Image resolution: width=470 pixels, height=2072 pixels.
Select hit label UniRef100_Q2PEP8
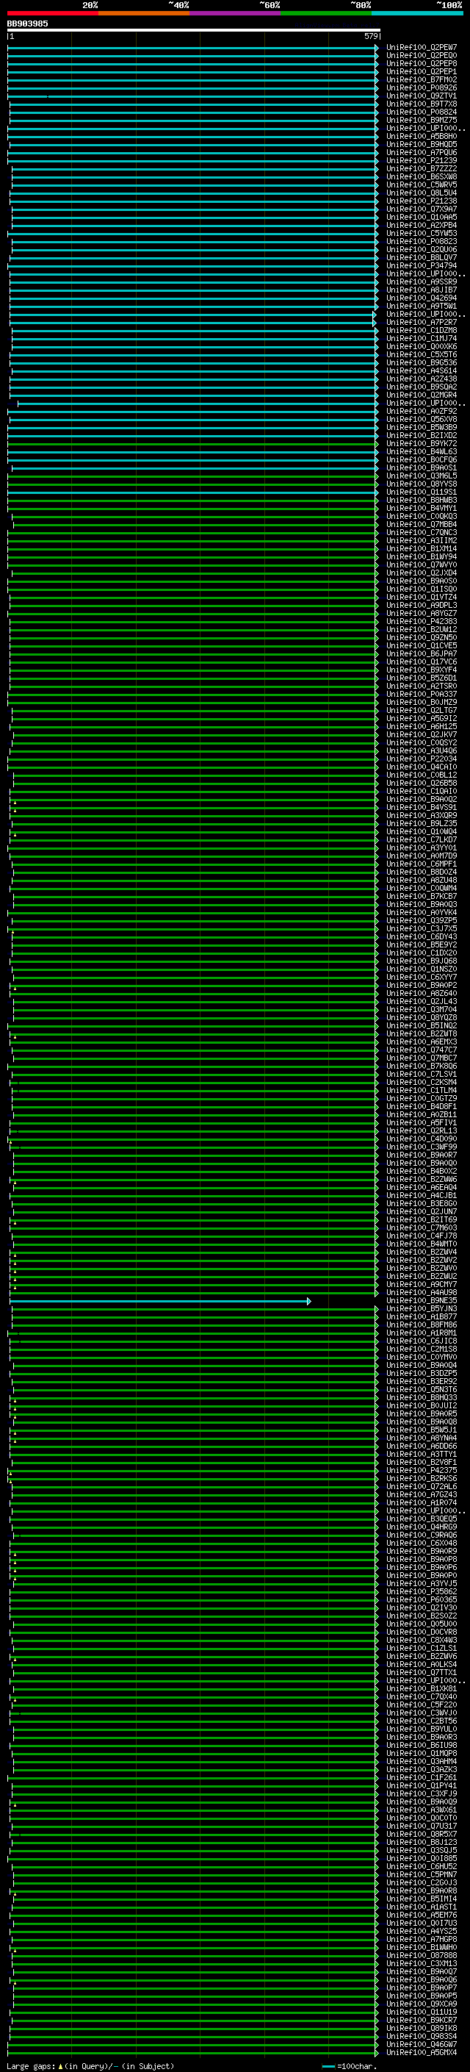[422, 63]
